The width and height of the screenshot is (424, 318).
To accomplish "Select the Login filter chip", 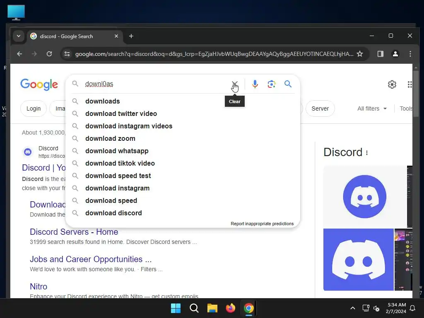I will coord(34,108).
